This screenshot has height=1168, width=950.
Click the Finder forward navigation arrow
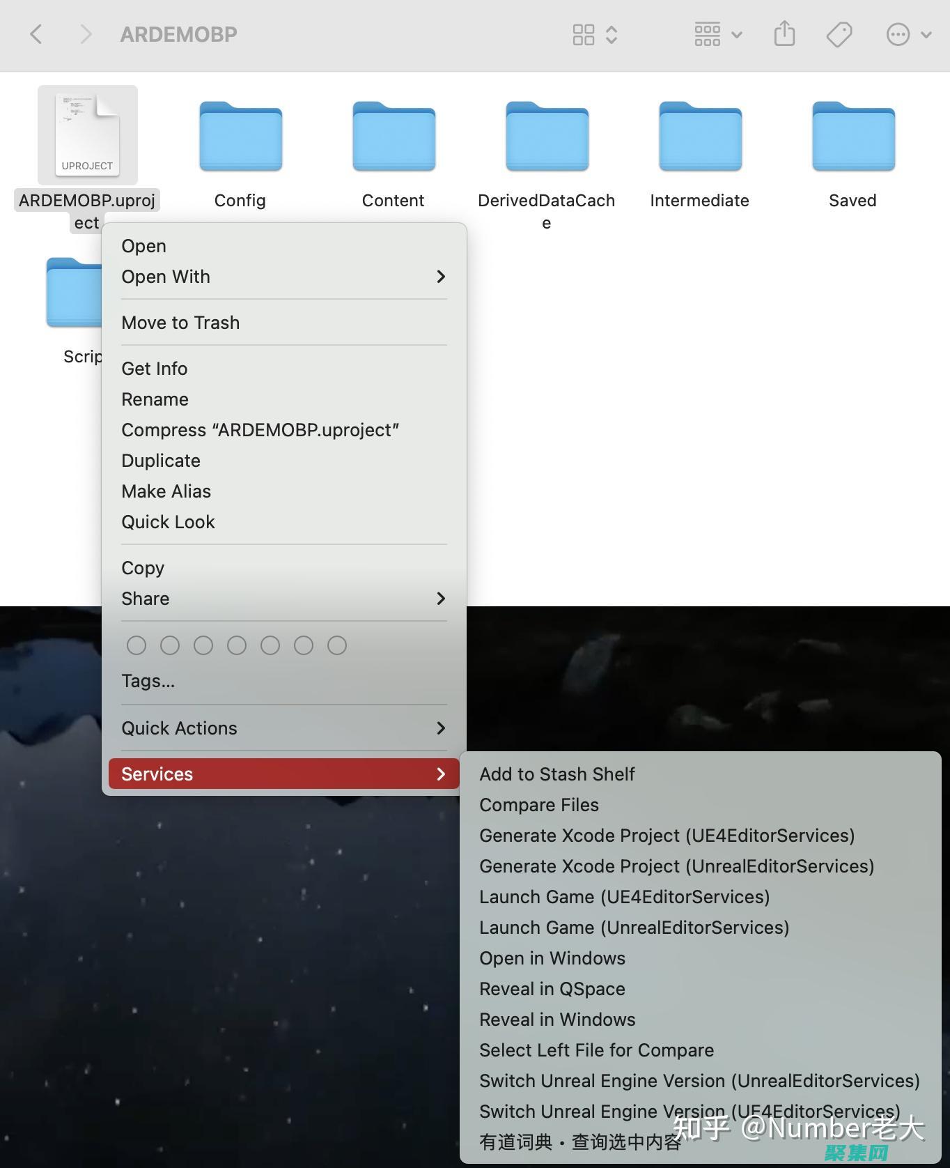(x=86, y=34)
